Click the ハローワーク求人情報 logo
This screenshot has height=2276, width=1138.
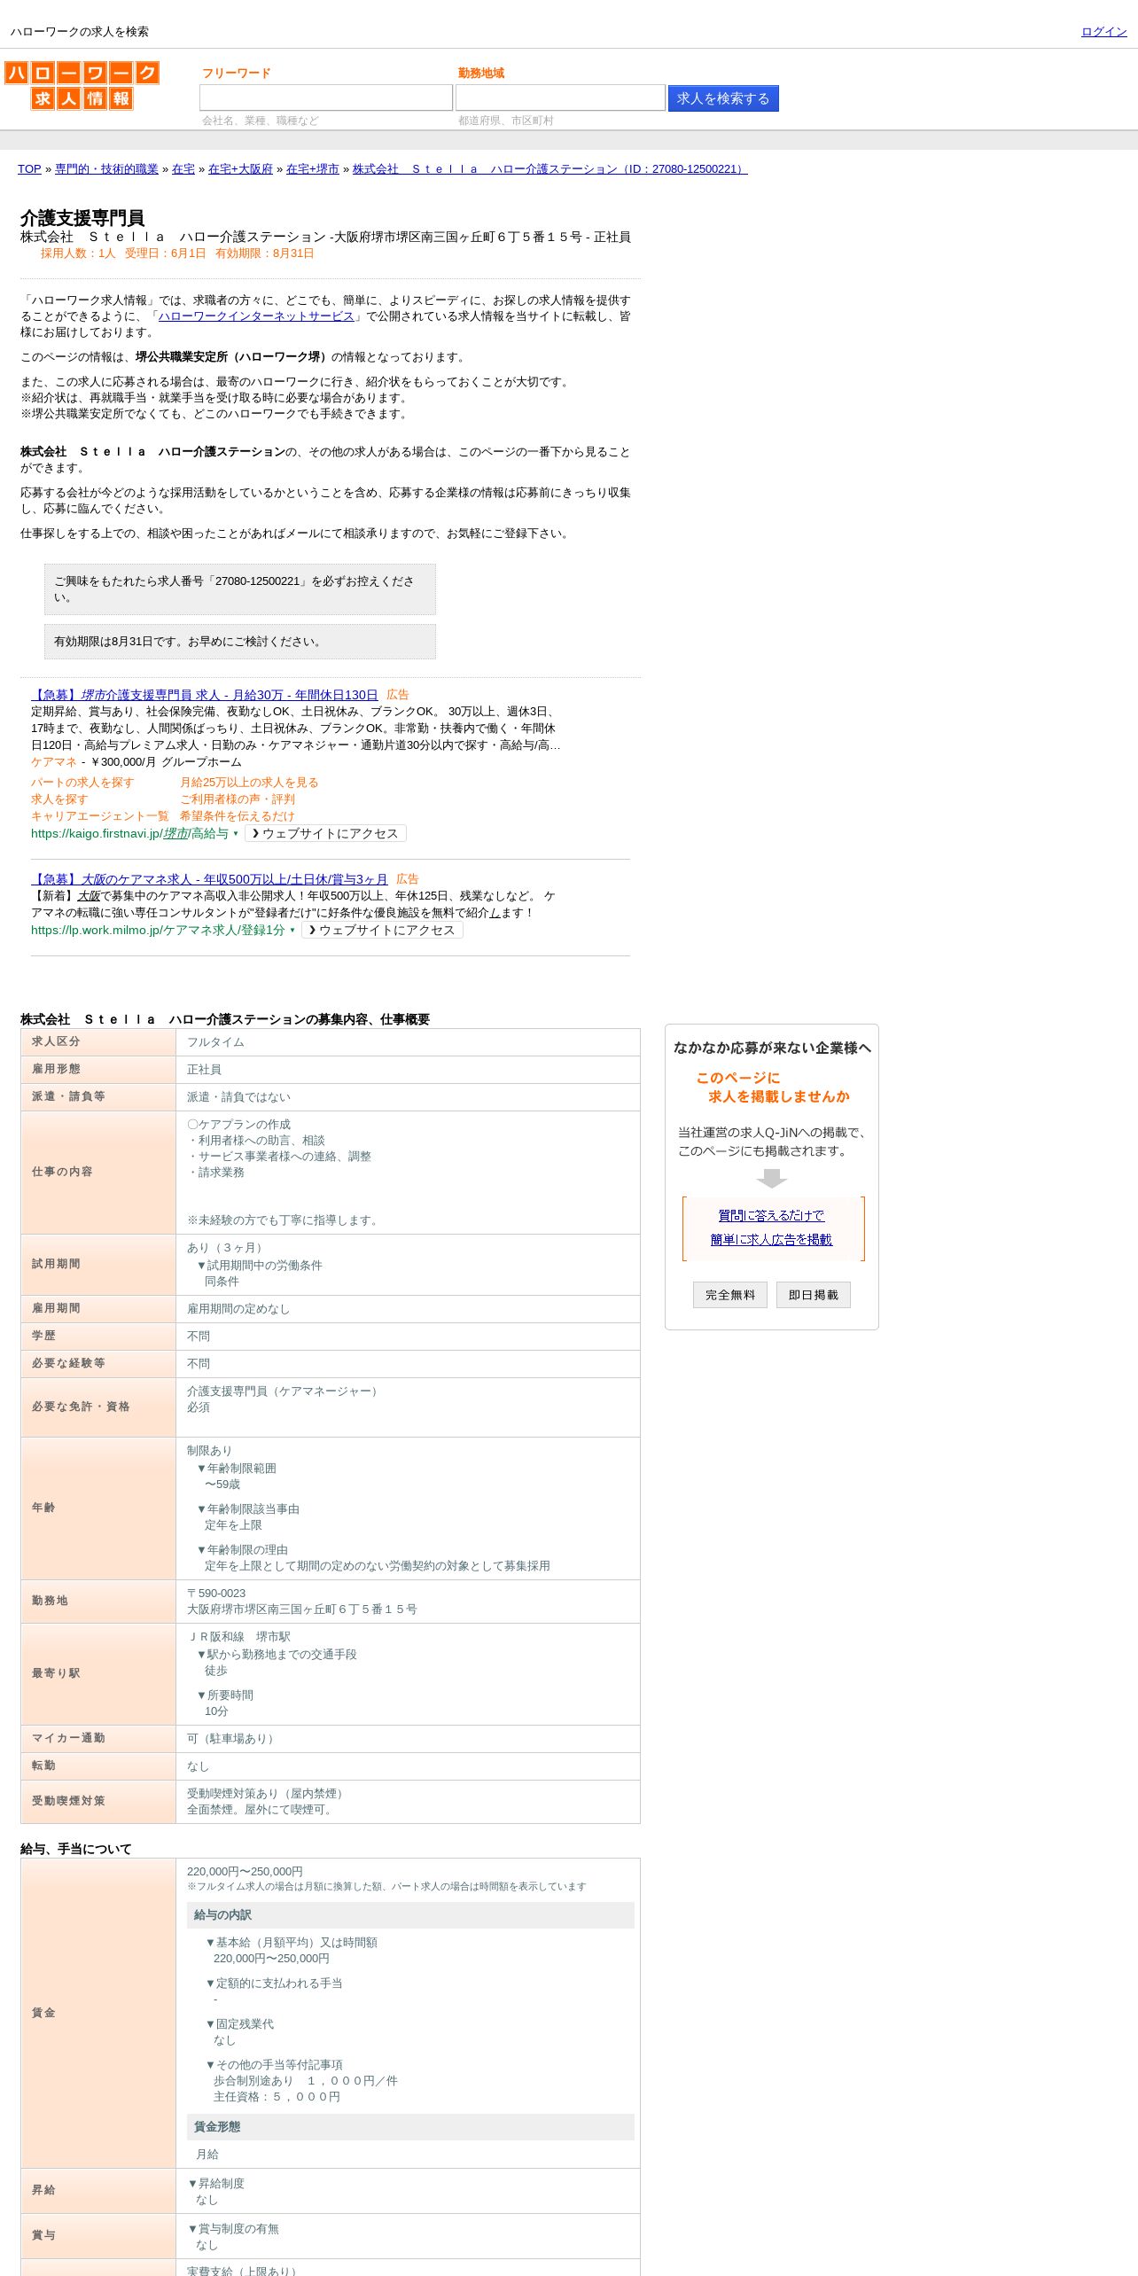(82, 86)
